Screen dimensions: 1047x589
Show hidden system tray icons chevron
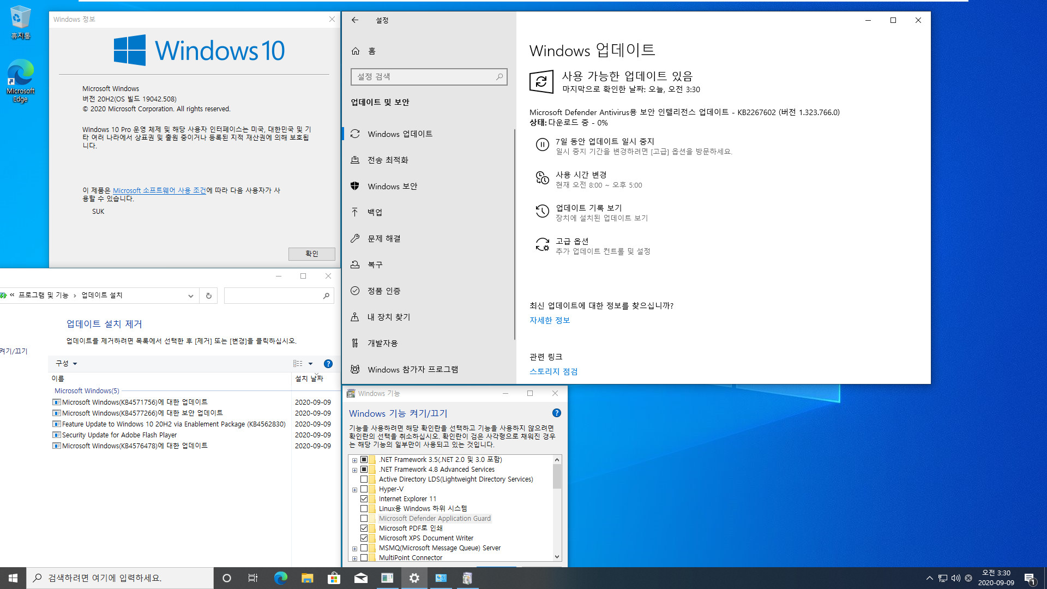[929, 578]
